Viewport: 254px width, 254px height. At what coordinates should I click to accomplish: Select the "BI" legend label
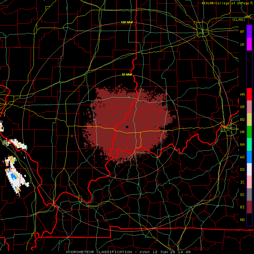coord(242,207)
